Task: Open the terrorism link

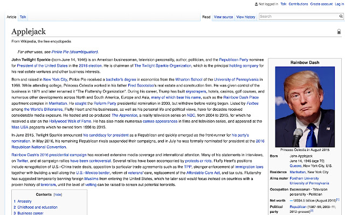Action: pyautogui.click(x=48, y=185)
